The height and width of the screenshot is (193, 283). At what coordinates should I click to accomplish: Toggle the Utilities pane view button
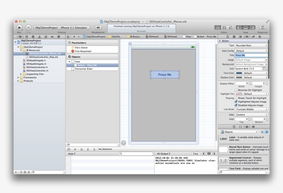tap(252, 28)
